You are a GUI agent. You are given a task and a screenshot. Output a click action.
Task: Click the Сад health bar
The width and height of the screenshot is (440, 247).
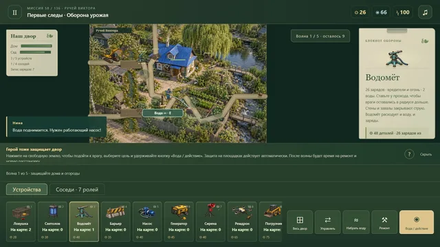tap(35, 52)
